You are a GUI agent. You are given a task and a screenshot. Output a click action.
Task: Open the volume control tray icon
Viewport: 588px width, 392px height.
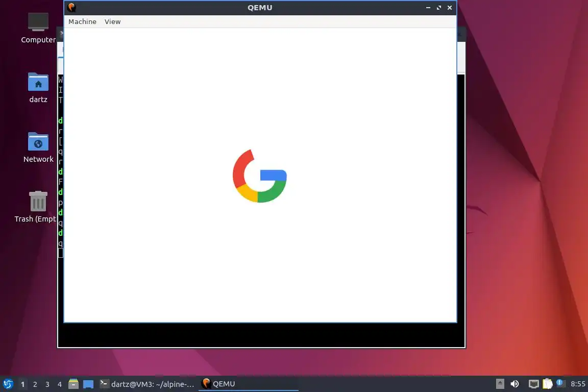(514, 384)
